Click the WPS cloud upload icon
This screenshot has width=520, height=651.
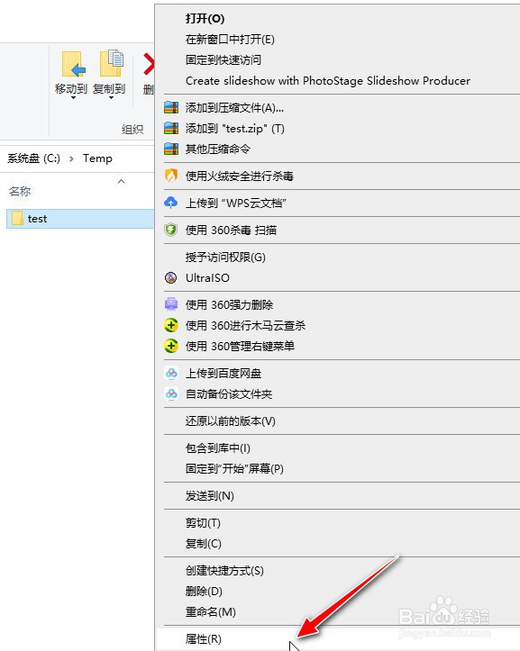tap(171, 203)
